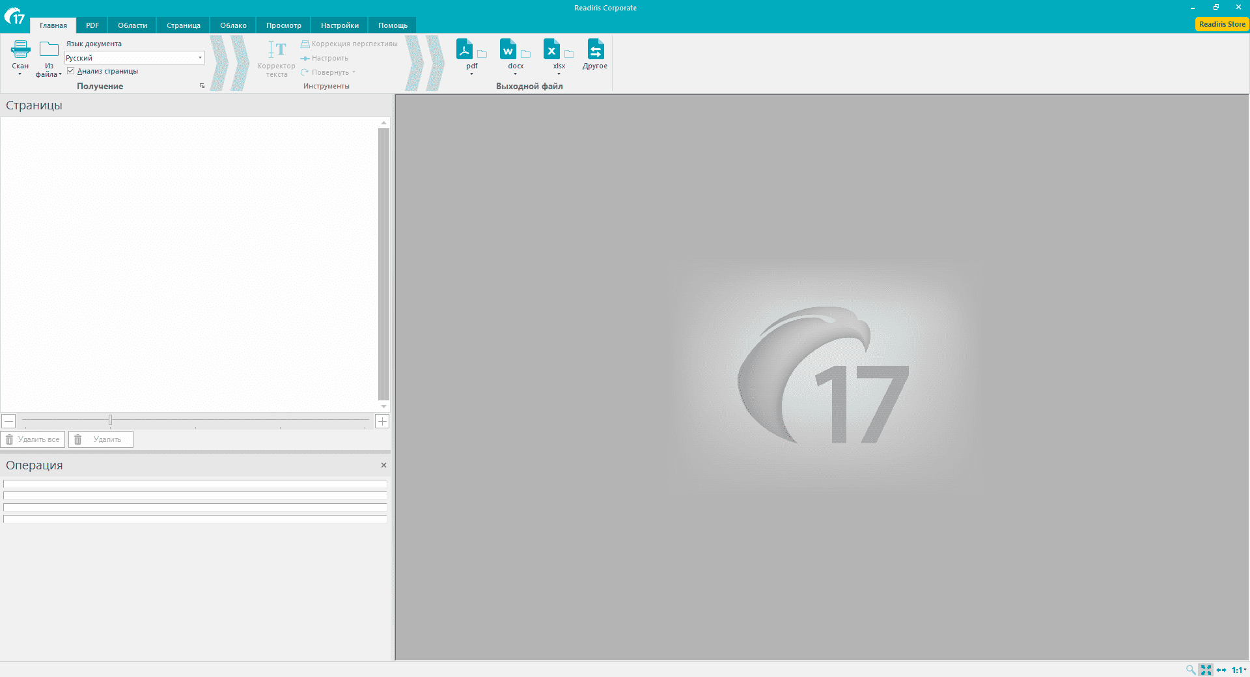This screenshot has width=1250, height=677.
Task: Click the plus zoom-in thumbnails button
Action: (382, 421)
